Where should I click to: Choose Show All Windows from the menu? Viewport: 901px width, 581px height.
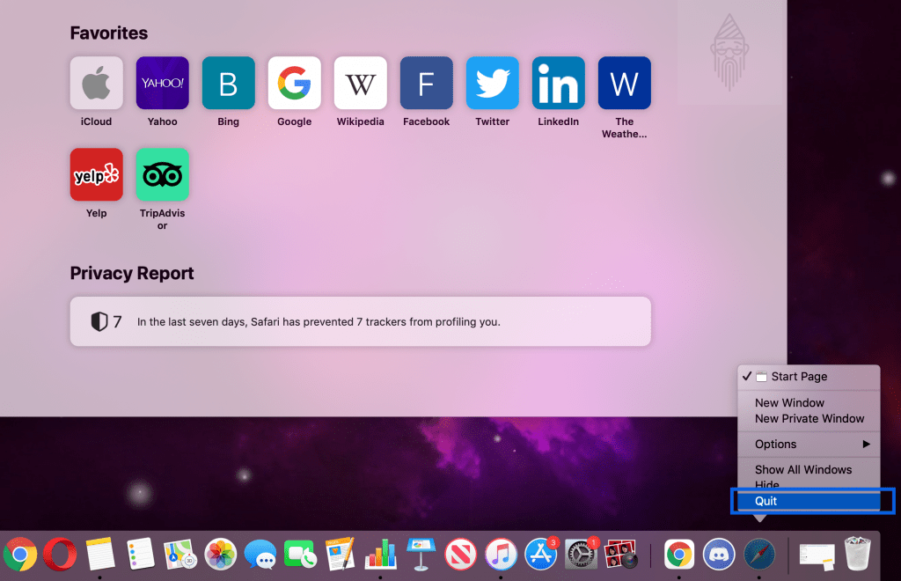(809, 469)
